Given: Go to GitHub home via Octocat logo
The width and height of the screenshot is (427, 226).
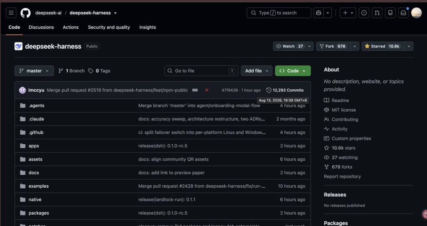Looking at the screenshot, I should (x=25, y=13).
